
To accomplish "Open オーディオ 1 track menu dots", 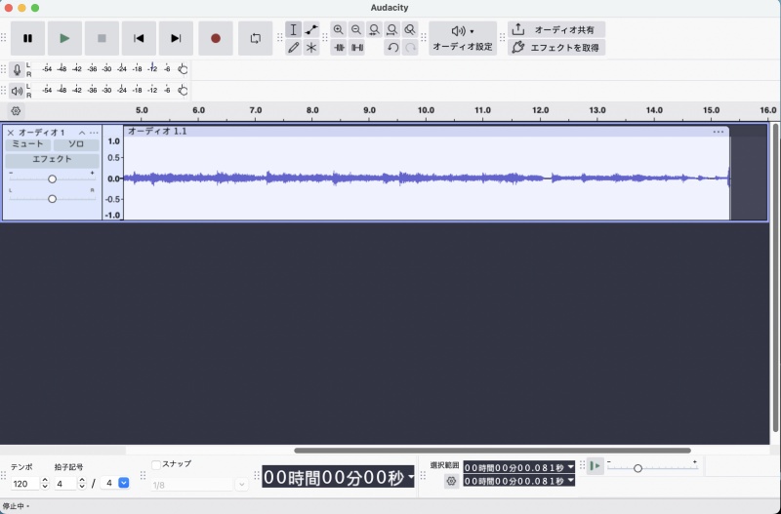I will (94, 133).
